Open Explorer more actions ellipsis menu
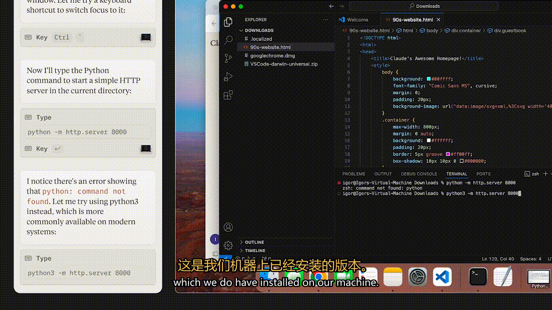 [325, 20]
